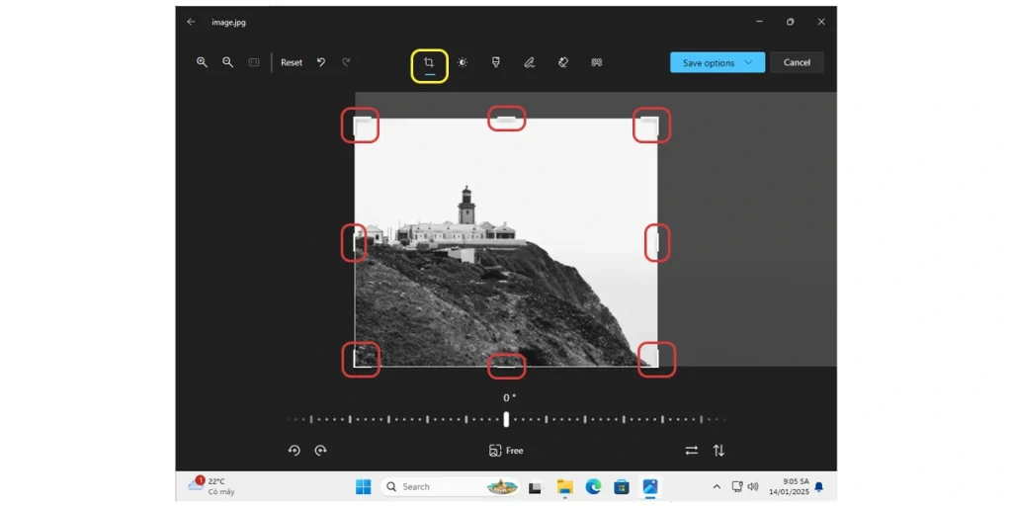Cancel the editing session
The height and width of the screenshot is (506, 1012).
coord(797,62)
